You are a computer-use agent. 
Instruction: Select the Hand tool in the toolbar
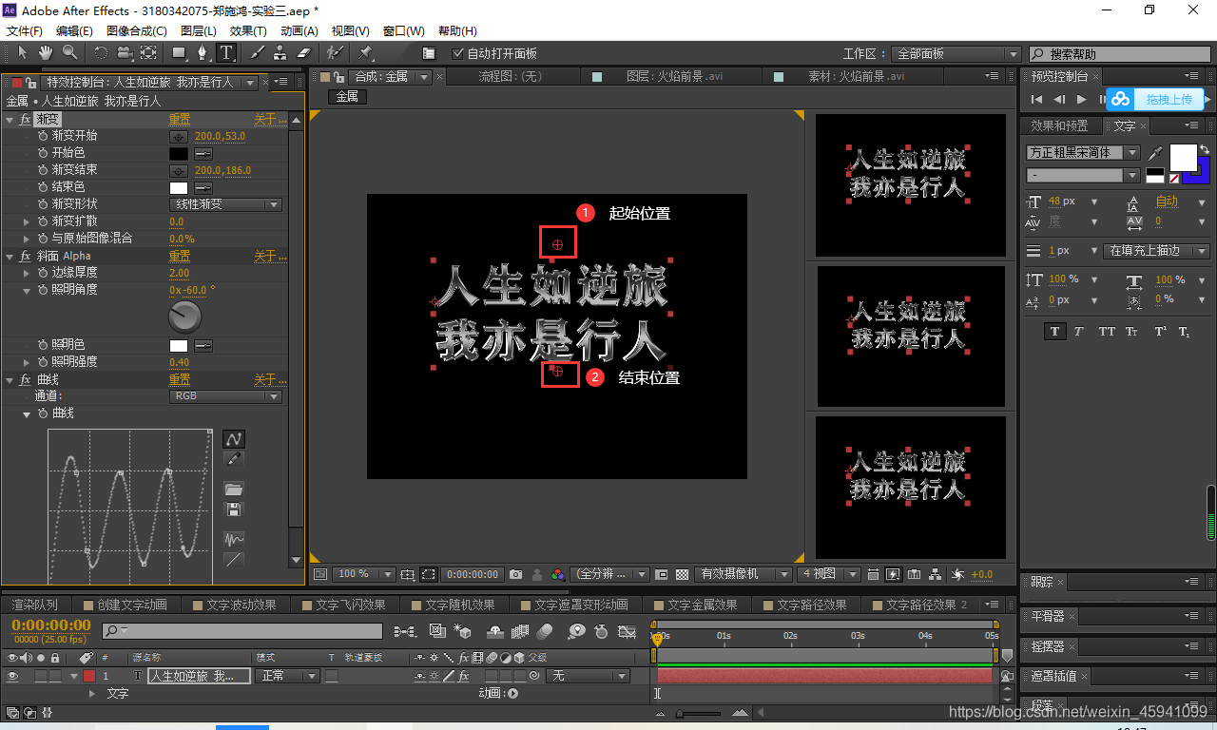[44, 53]
